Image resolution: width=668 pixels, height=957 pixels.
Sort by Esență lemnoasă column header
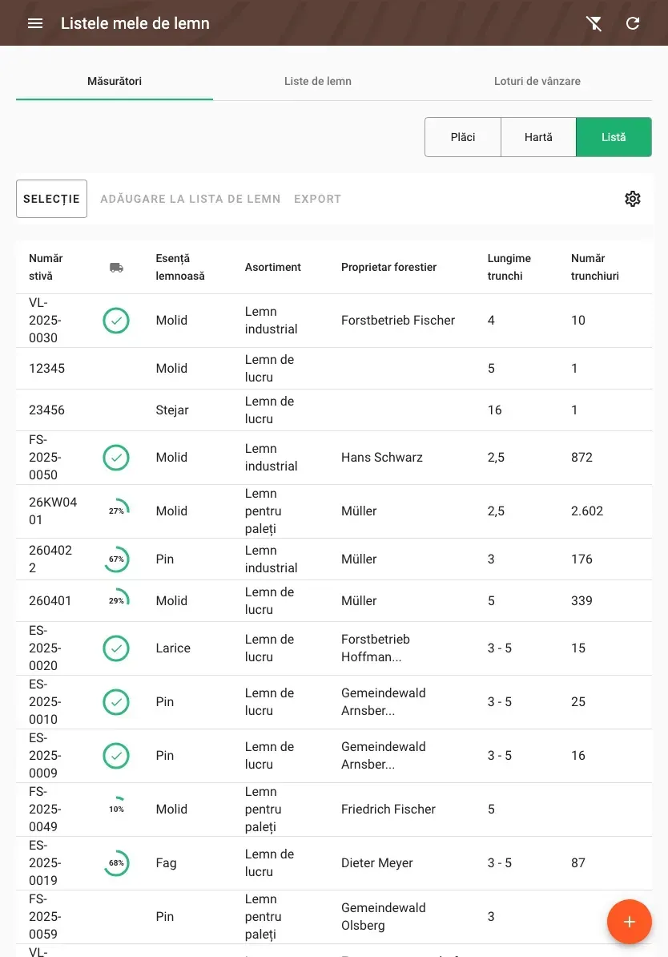click(180, 268)
